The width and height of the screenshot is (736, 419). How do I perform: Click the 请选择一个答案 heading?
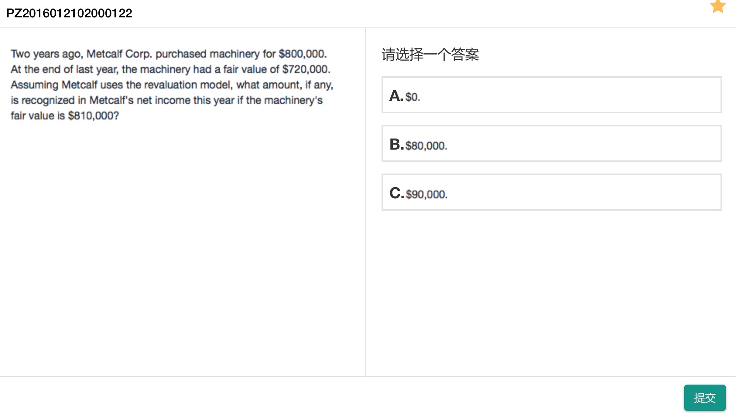(430, 55)
